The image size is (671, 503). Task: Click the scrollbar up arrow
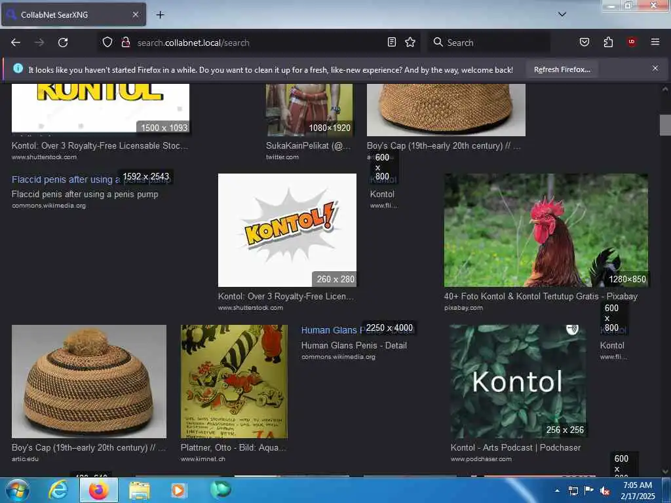point(665,89)
